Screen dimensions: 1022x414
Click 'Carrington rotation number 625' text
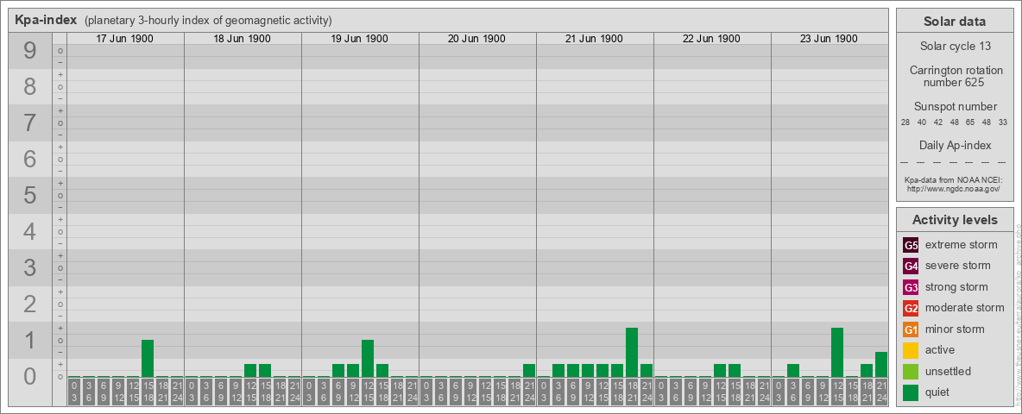point(955,76)
